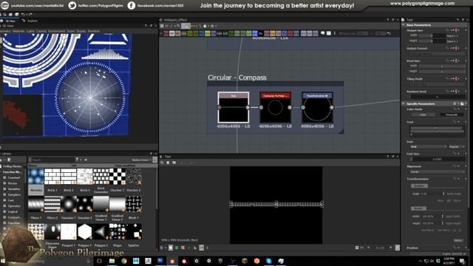Open the Display menu in 3D view
This screenshot has height=266, width=473.
pyautogui.click(x=81, y=31)
